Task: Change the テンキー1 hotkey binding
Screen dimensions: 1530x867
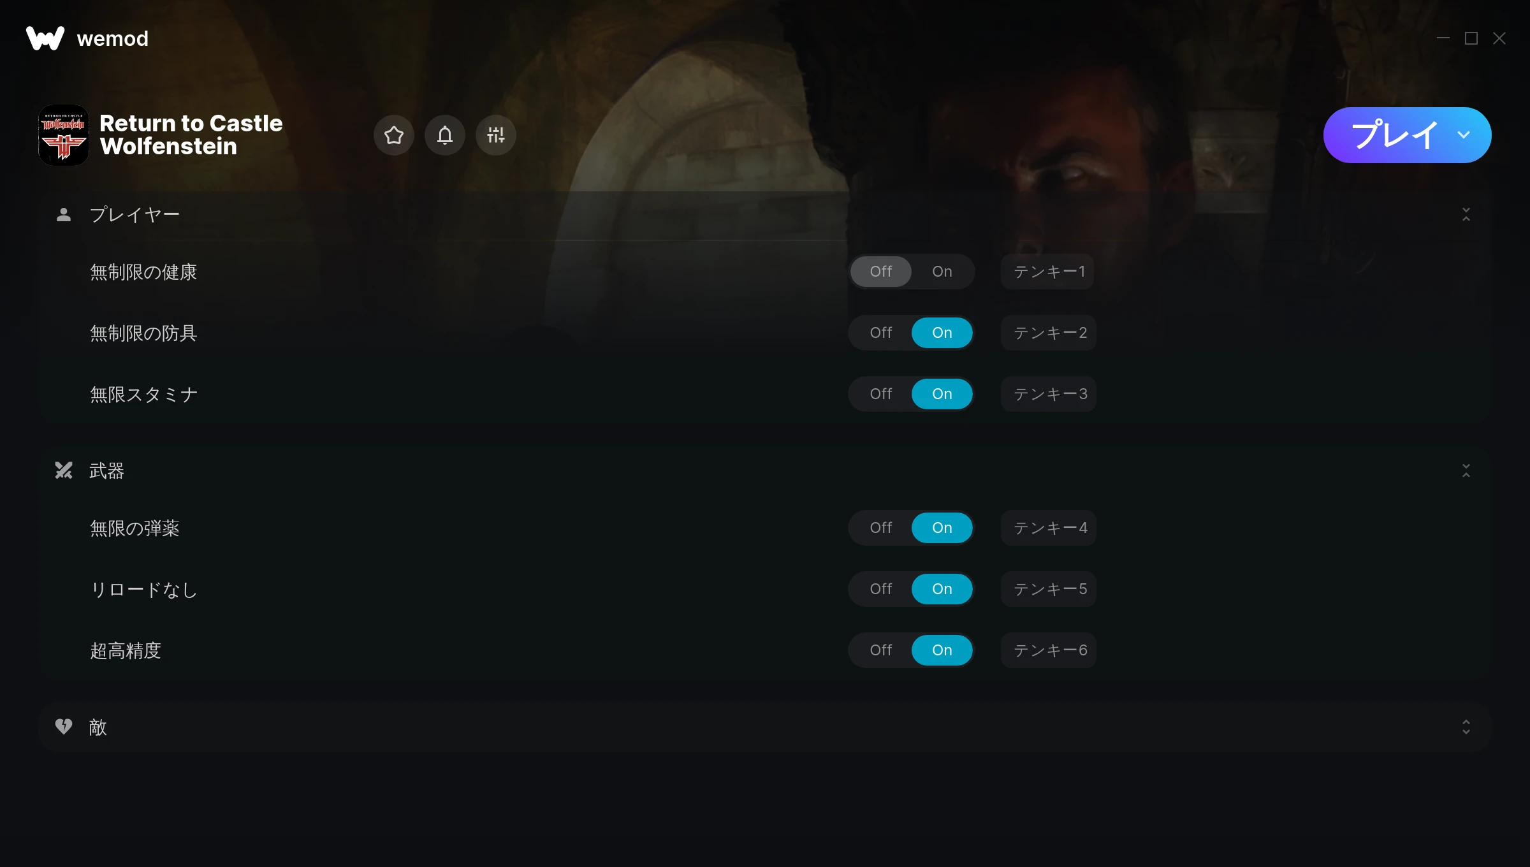Action: point(1047,272)
